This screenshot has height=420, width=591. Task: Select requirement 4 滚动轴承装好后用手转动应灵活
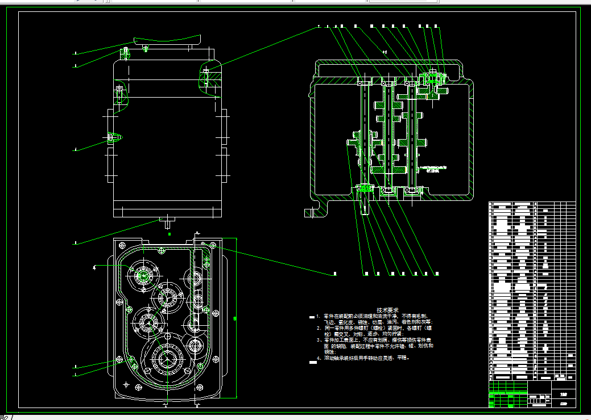363,358
